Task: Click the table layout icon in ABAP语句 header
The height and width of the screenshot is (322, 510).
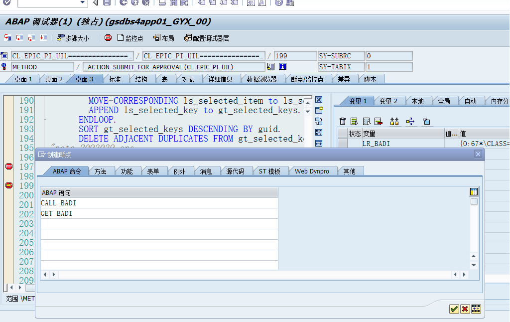Action: [473, 191]
